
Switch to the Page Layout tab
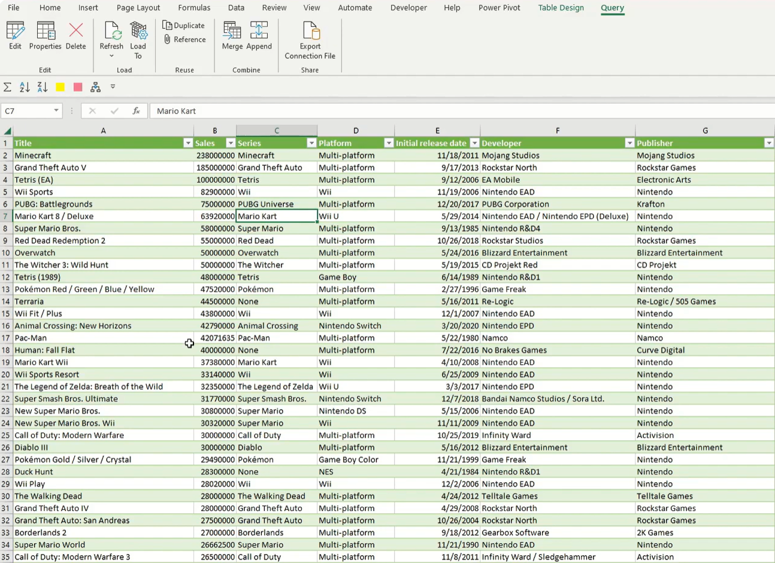point(138,8)
